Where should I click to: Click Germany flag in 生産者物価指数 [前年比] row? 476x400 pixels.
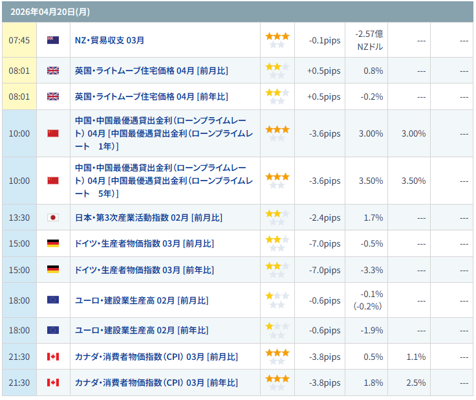click(x=53, y=270)
